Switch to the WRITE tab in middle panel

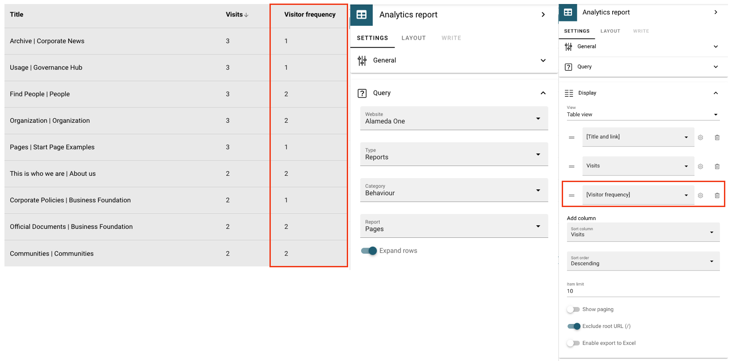click(x=451, y=38)
